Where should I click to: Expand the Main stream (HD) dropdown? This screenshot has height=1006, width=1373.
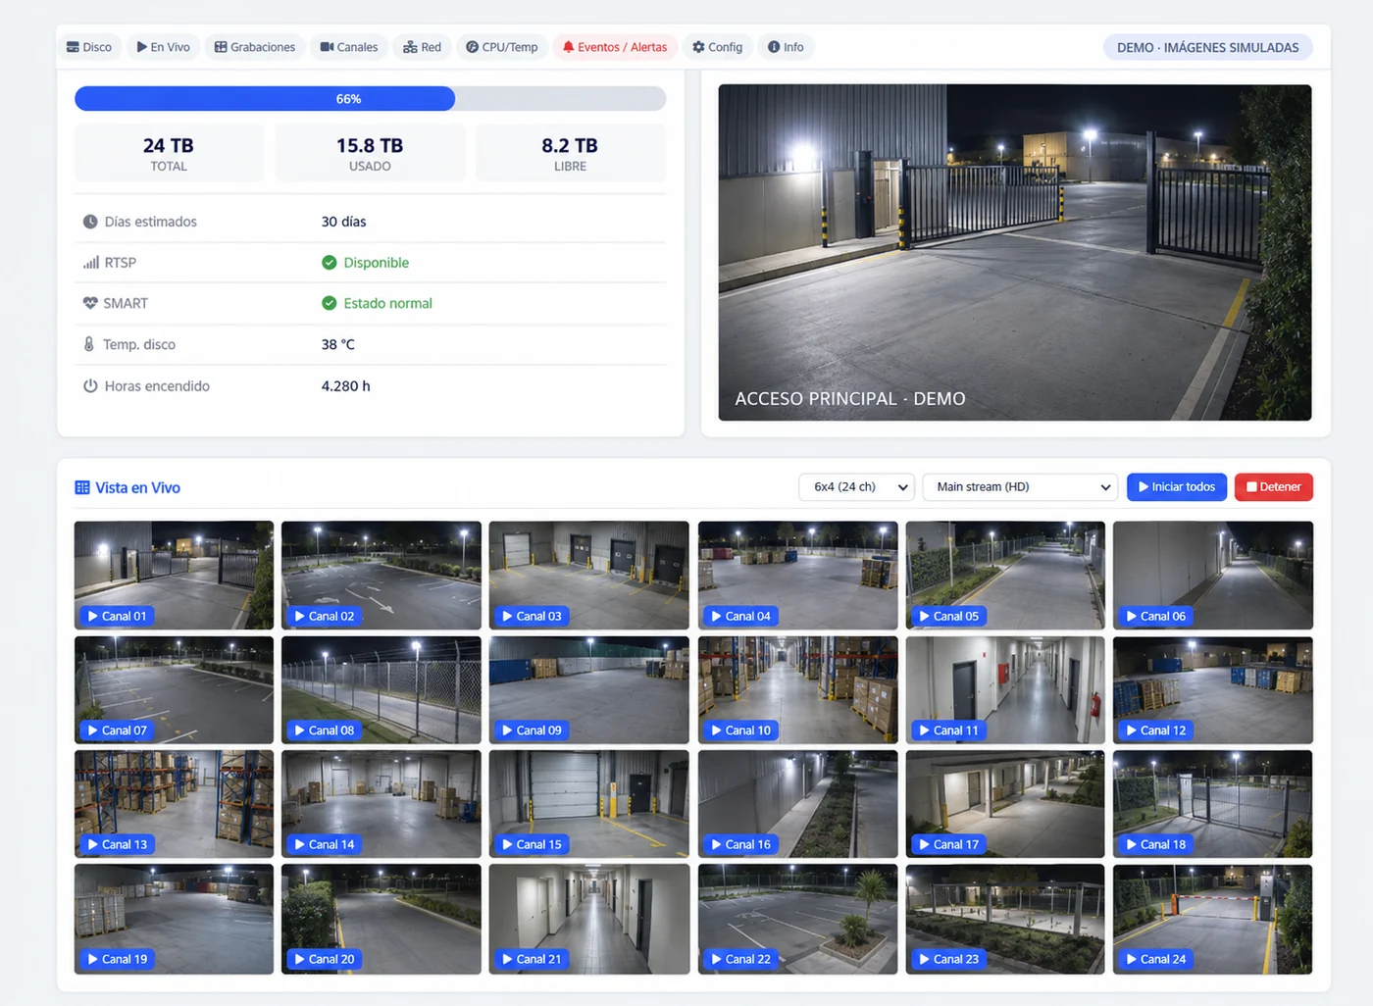click(x=1020, y=487)
